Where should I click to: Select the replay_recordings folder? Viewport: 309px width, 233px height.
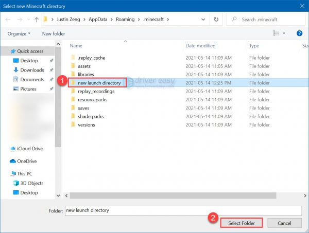[x=96, y=92]
